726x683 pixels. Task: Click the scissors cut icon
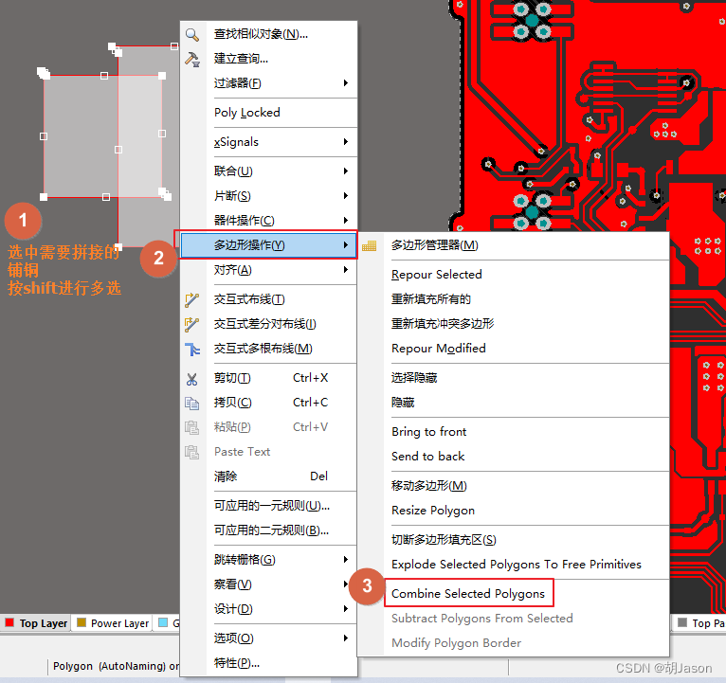pos(191,379)
